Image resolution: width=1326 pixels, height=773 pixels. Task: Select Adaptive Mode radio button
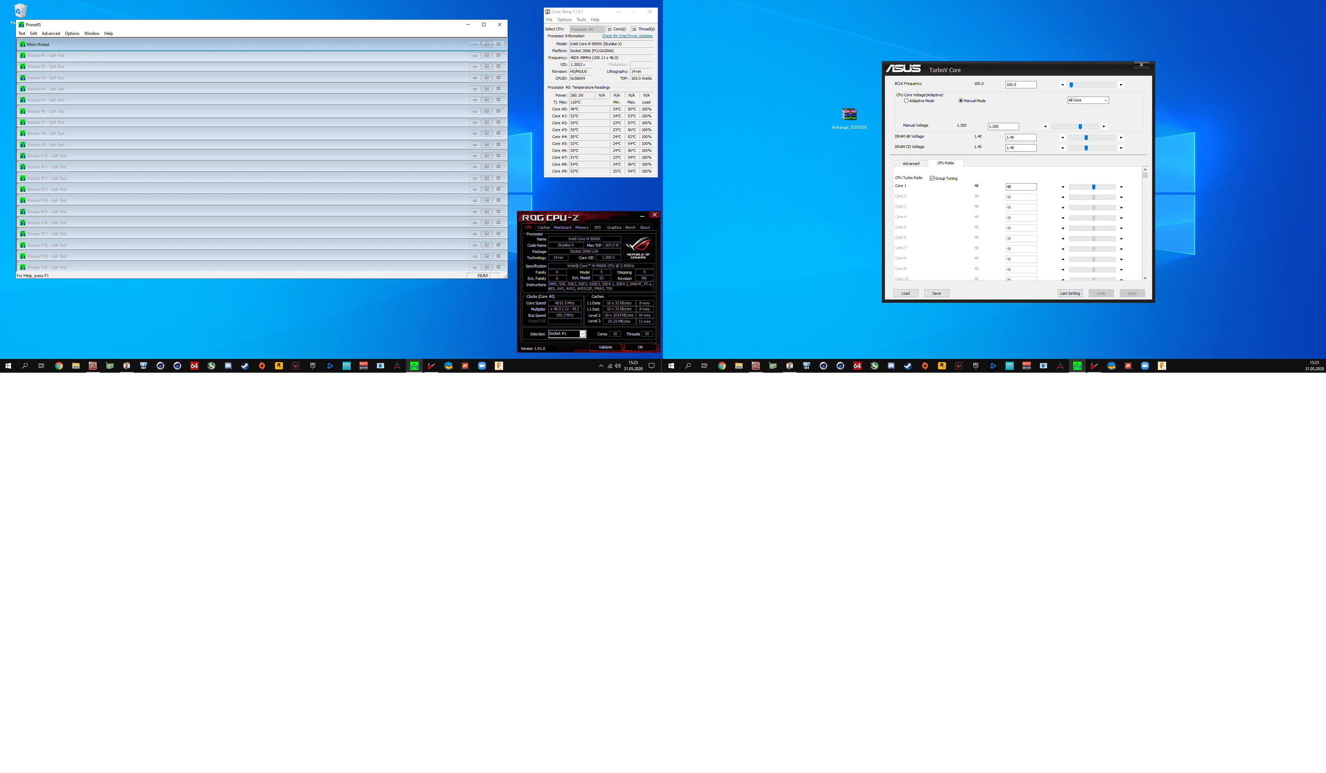[906, 100]
